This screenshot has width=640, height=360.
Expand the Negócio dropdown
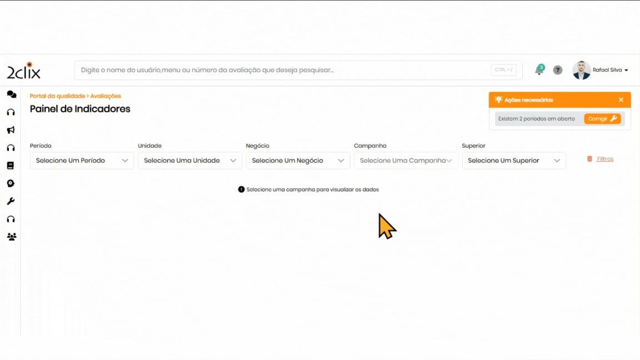[298, 161]
